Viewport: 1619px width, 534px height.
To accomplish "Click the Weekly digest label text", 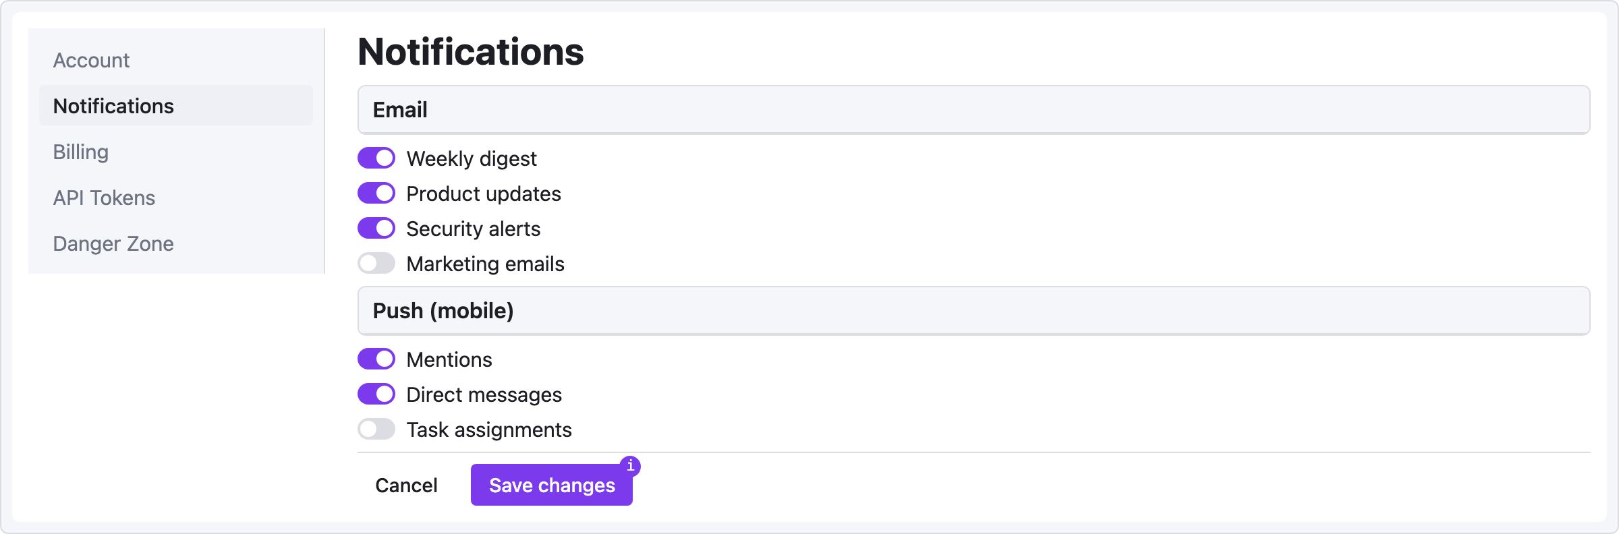I will coord(472,159).
